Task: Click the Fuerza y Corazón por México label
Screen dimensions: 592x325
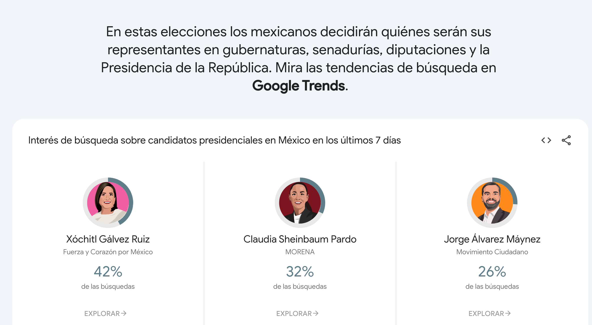Action: [108, 252]
